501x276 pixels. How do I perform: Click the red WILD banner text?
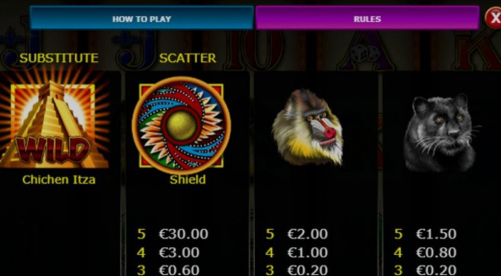[51, 150]
